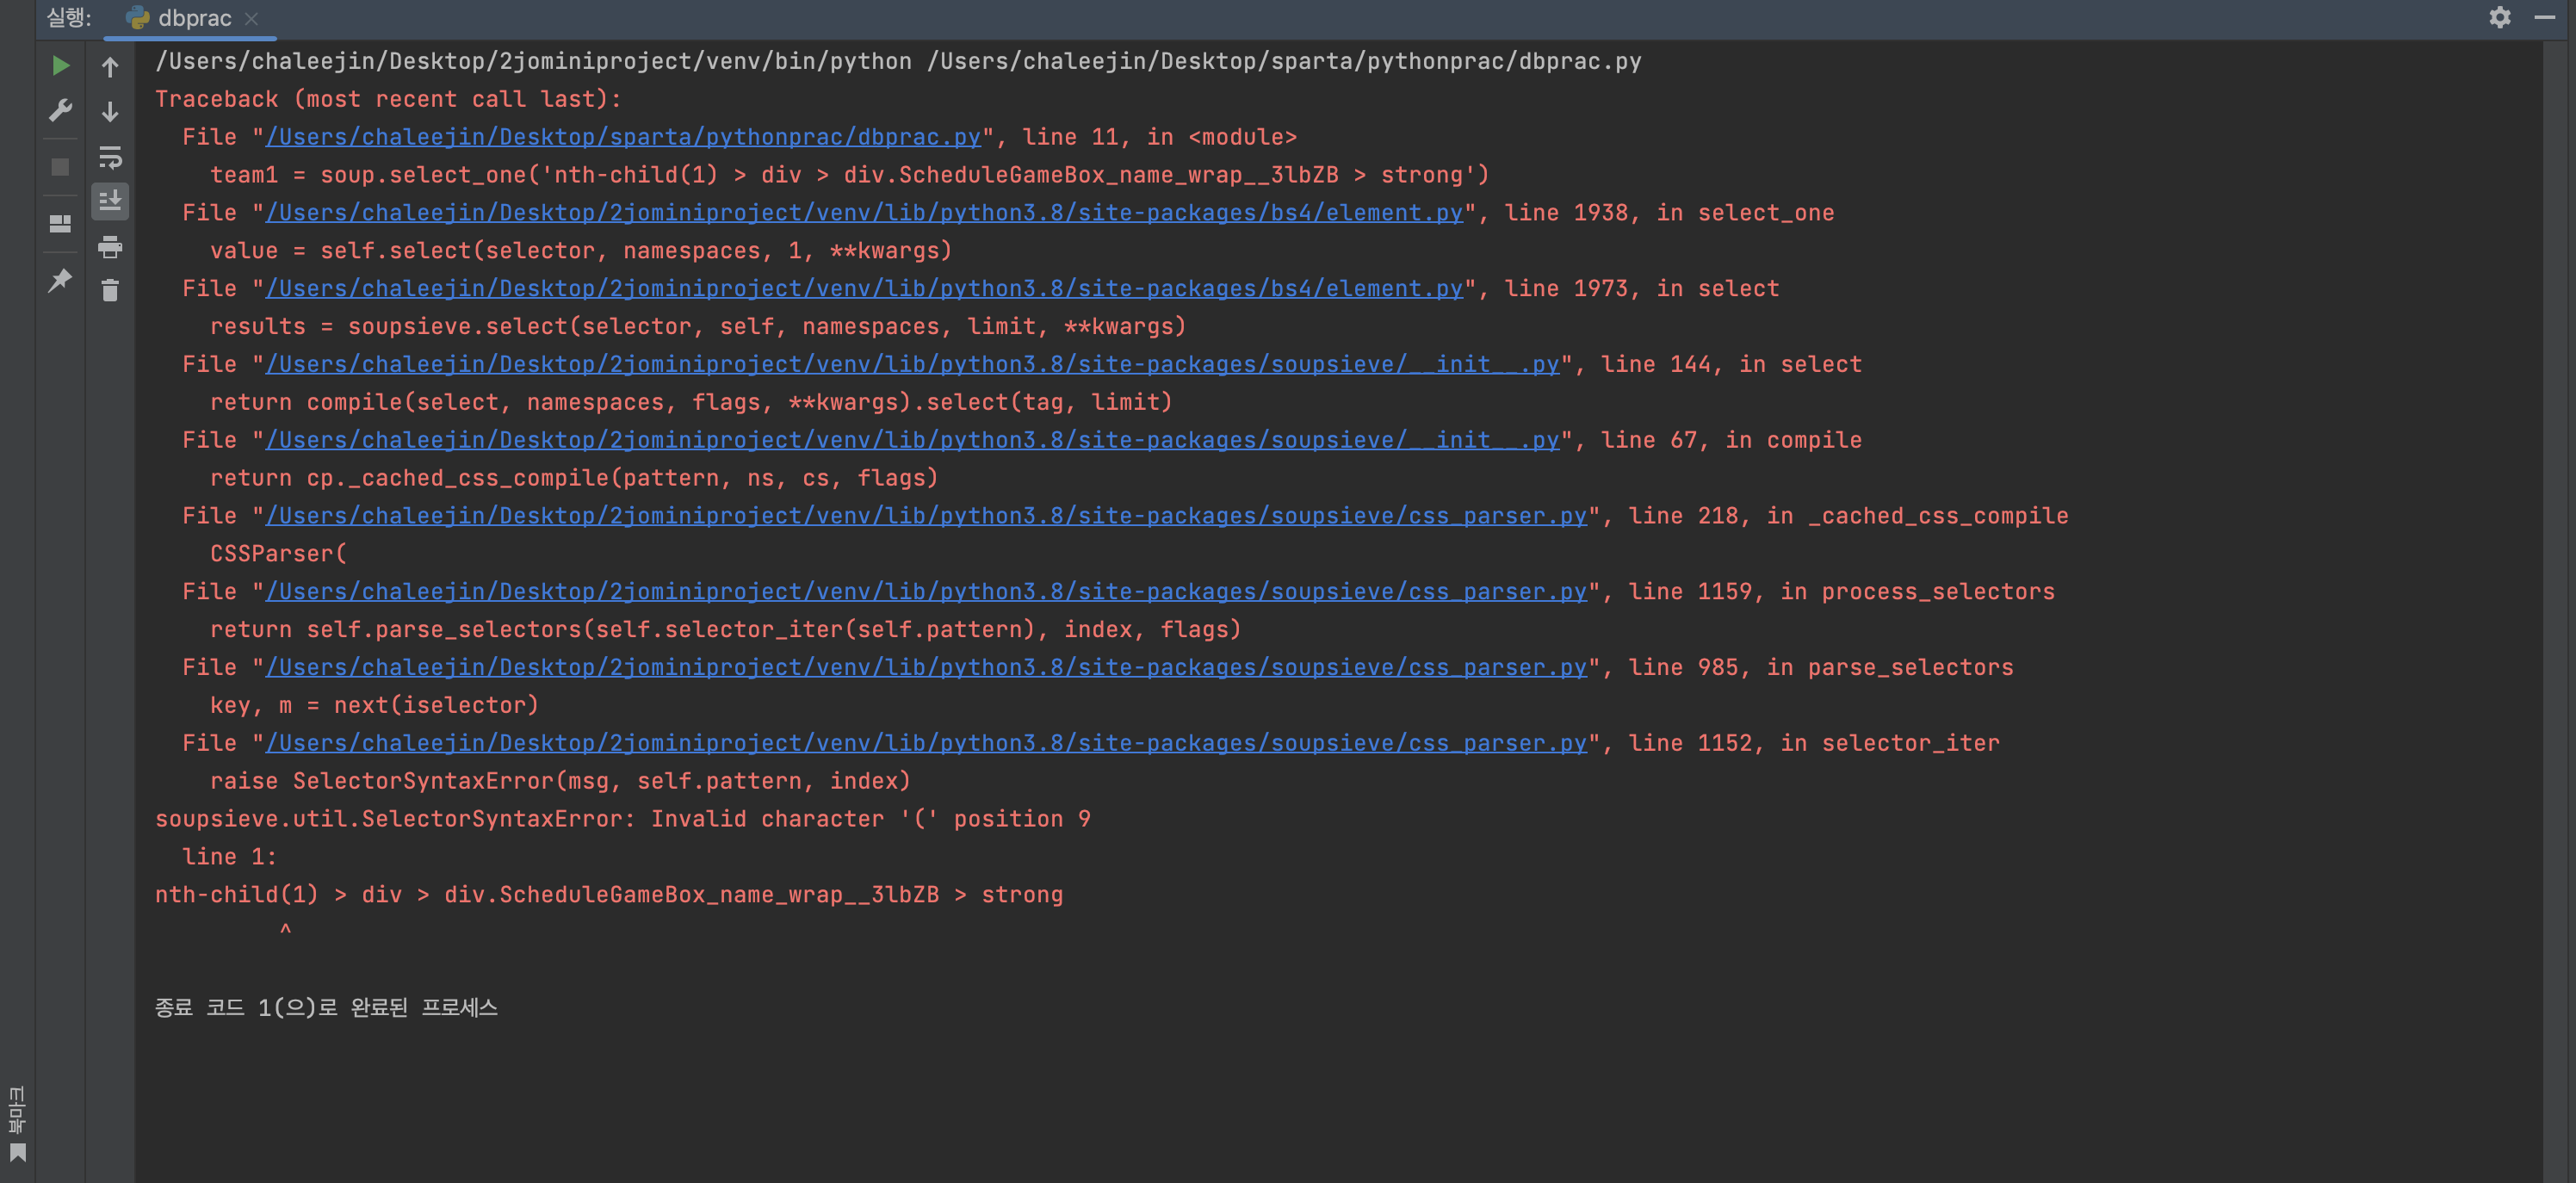Open bs4 element.py line 1938 link
This screenshot has height=1183, width=2576.
[863, 213]
